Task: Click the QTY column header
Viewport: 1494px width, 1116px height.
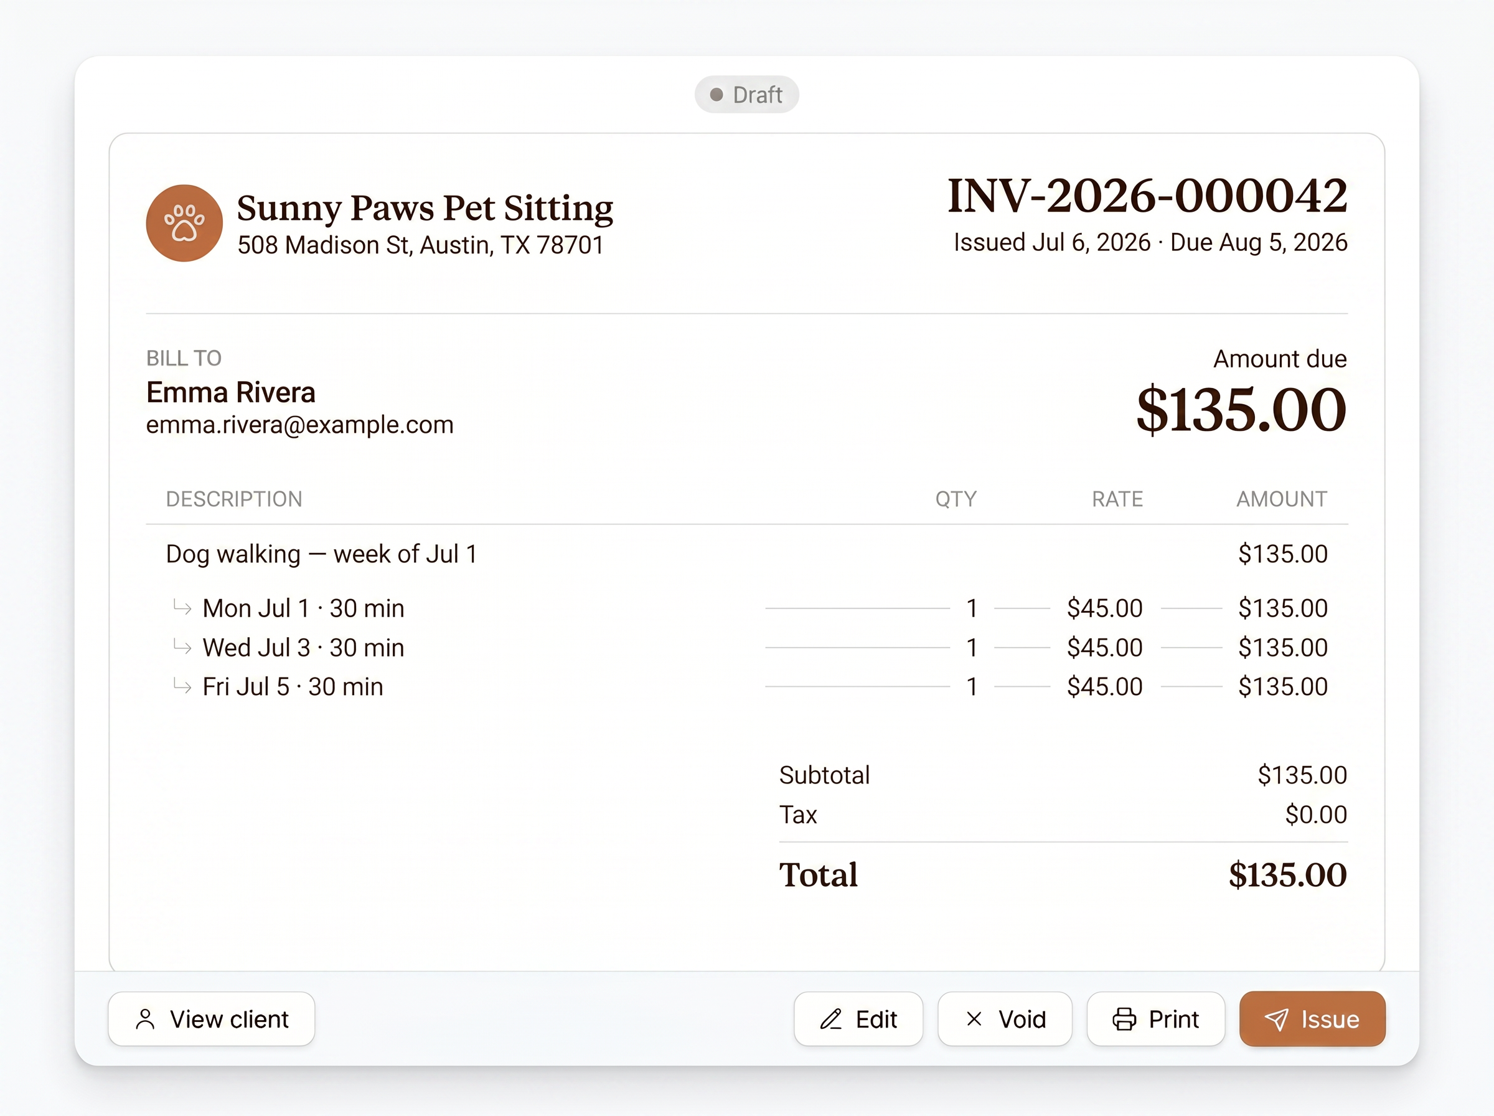Action: (956, 499)
